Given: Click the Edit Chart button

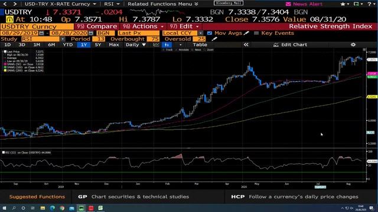Looking at the screenshot, I should [x=290, y=45].
